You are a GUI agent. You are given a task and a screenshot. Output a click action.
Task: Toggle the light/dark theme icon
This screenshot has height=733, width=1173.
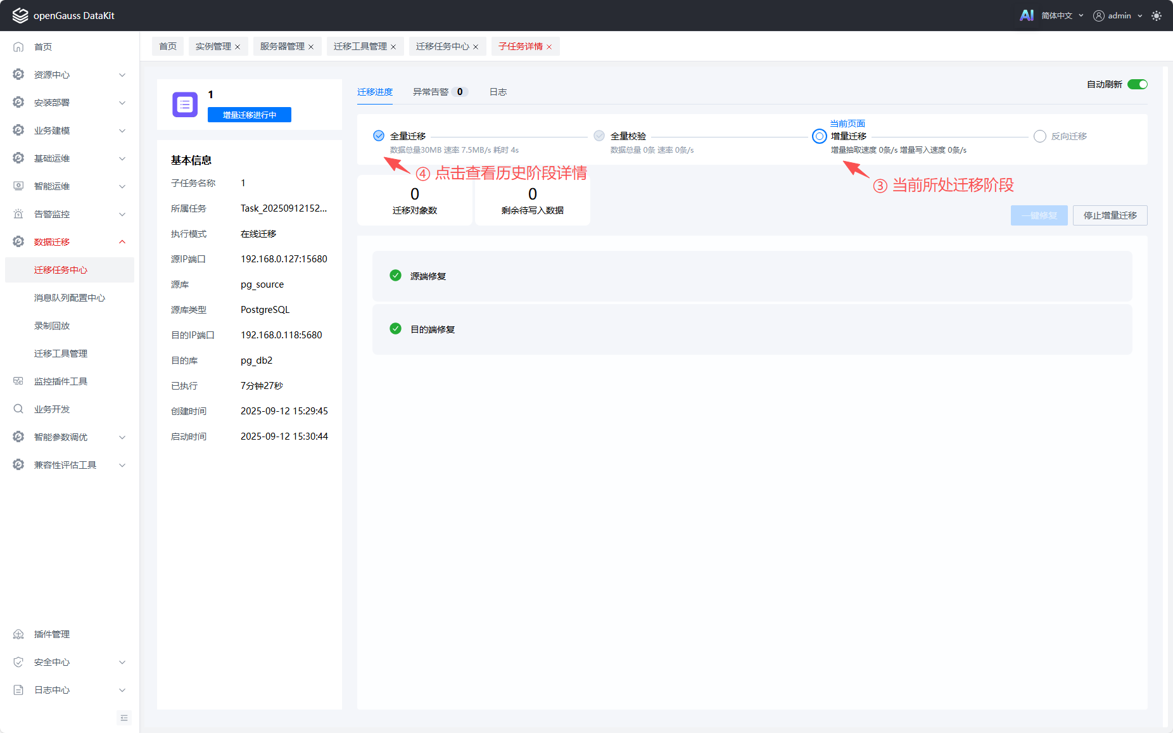1157,16
